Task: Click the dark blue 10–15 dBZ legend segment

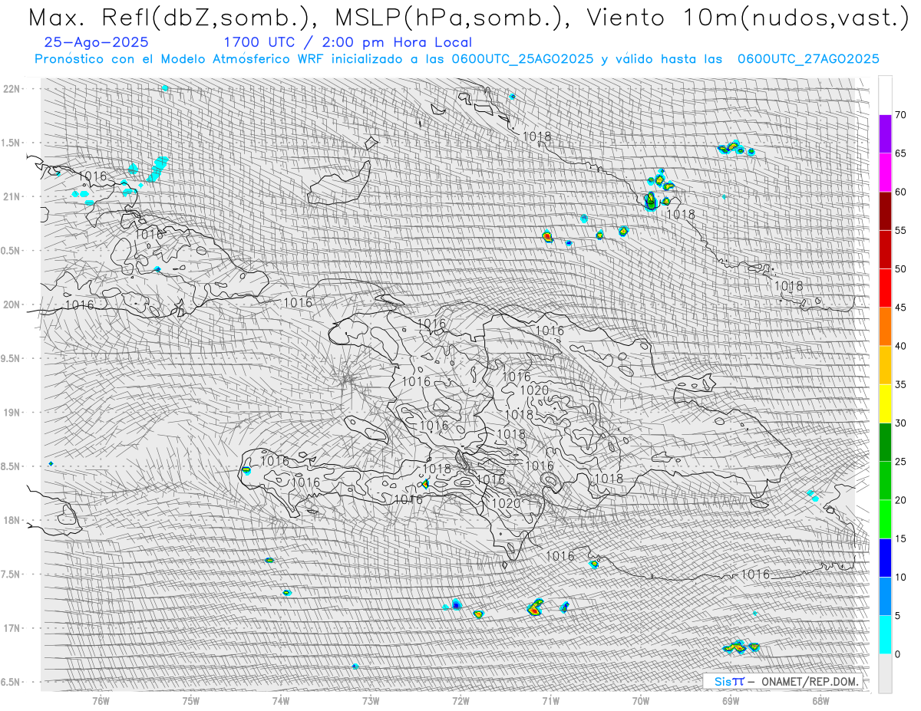Action: click(x=885, y=558)
